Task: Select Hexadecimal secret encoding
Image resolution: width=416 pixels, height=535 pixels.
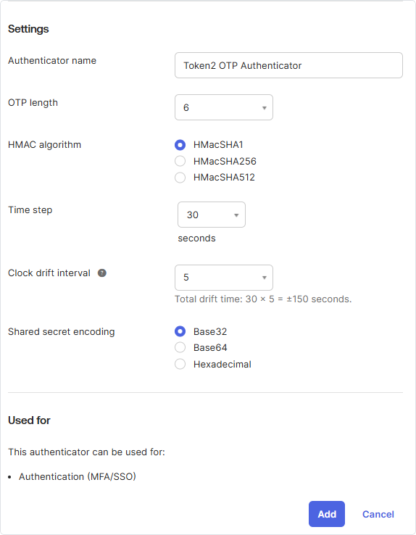Action: tap(180, 364)
